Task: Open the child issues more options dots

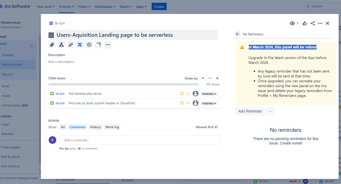Action: click(210, 78)
